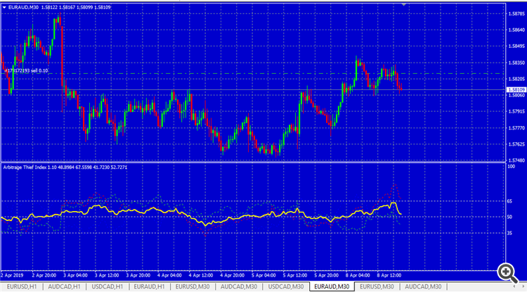Click the indicator level 50 label
527x292 pixels.
point(509,217)
